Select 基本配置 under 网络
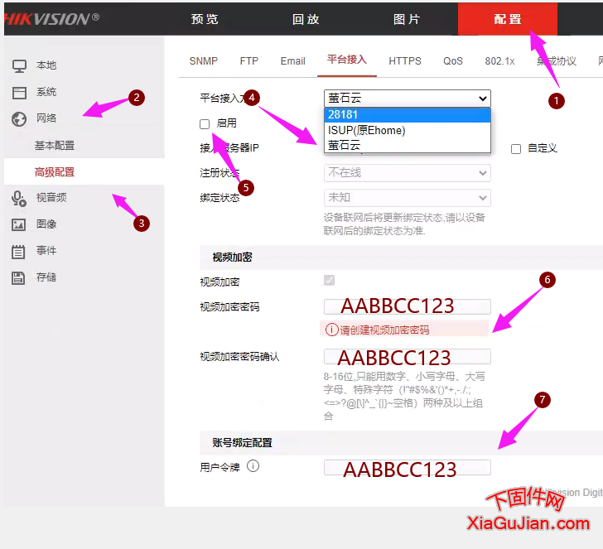The height and width of the screenshot is (549, 603). click(x=55, y=146)
